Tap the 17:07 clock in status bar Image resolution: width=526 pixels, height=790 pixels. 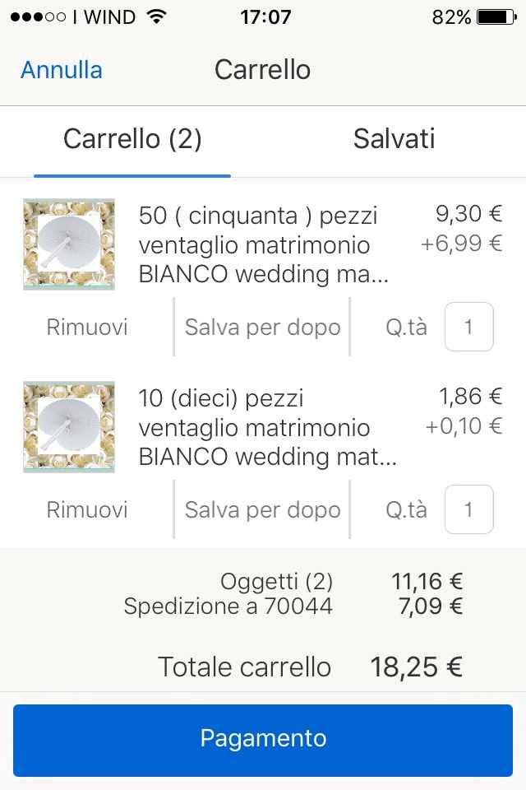coord(265,16)
